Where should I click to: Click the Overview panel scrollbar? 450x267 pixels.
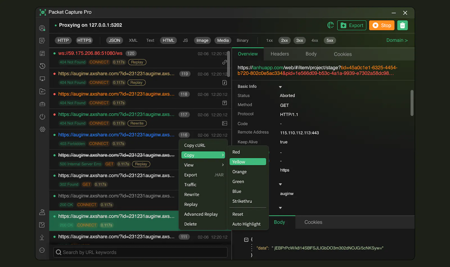pyautogui.click(x=412, y=103)
